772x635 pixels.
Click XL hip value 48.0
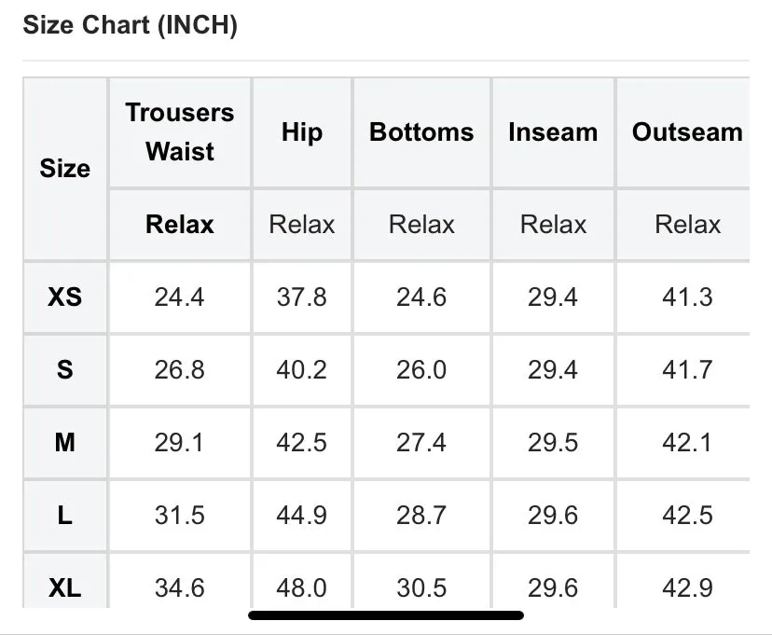point(301,587)
